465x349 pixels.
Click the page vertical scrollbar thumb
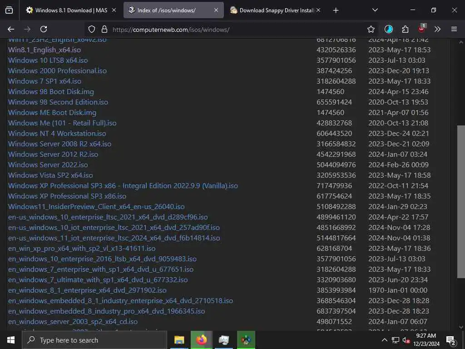click(461, 202)
